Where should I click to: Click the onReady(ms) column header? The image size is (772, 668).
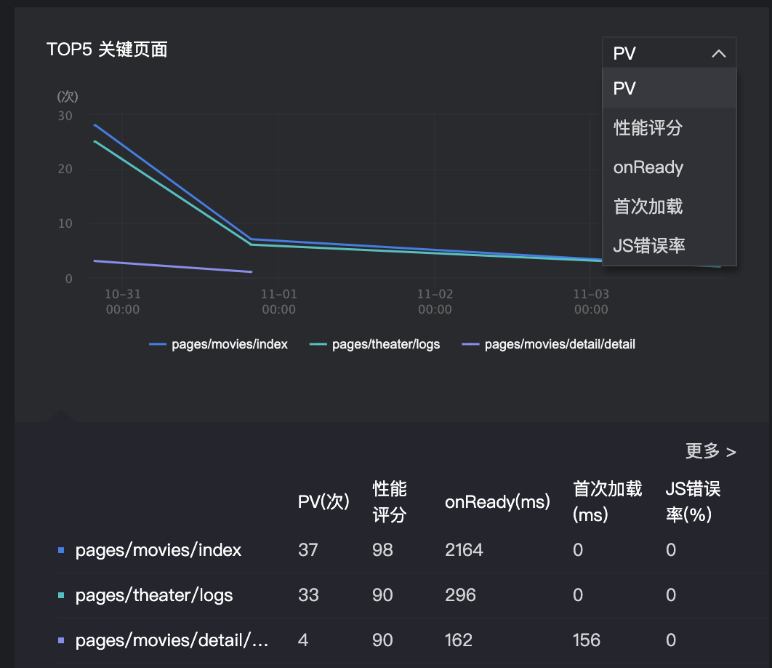point(497,502)
